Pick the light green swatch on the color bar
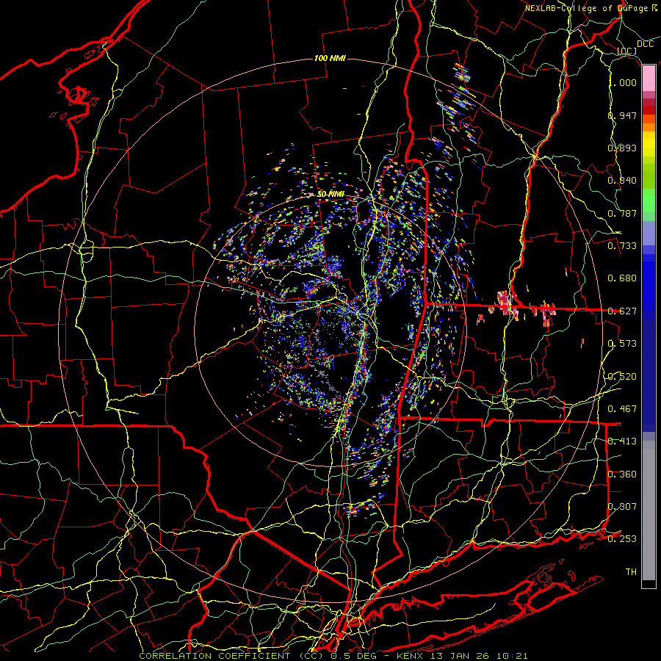 [649, 201]
